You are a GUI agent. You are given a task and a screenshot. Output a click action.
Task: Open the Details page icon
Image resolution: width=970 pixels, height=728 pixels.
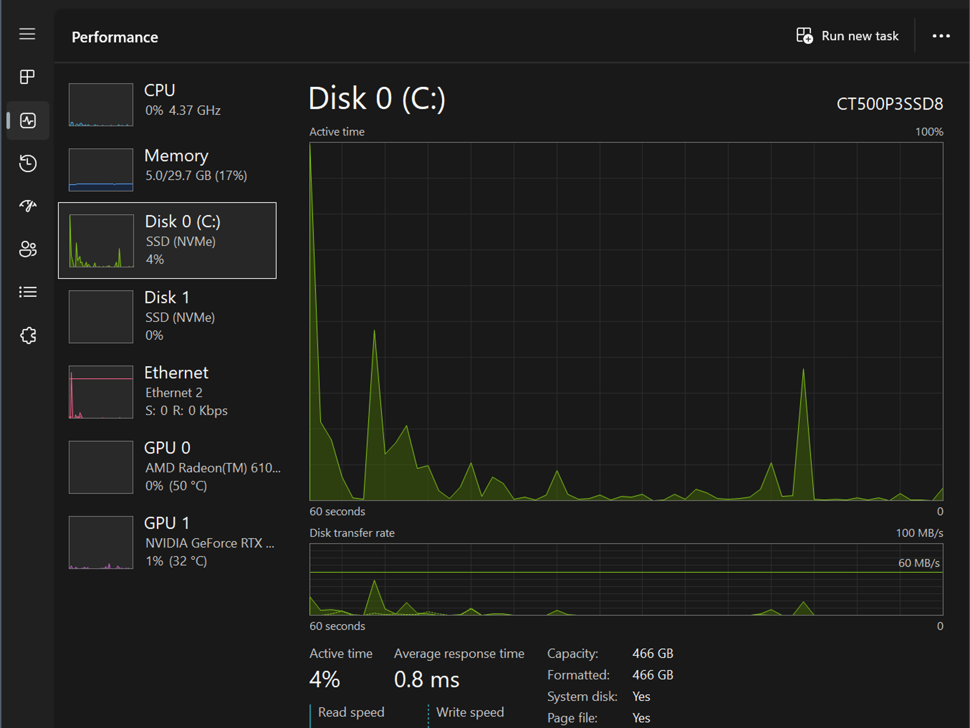click(27, 292)
